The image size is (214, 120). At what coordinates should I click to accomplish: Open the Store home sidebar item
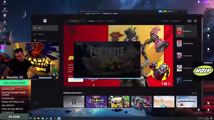[x=45, y=28]
